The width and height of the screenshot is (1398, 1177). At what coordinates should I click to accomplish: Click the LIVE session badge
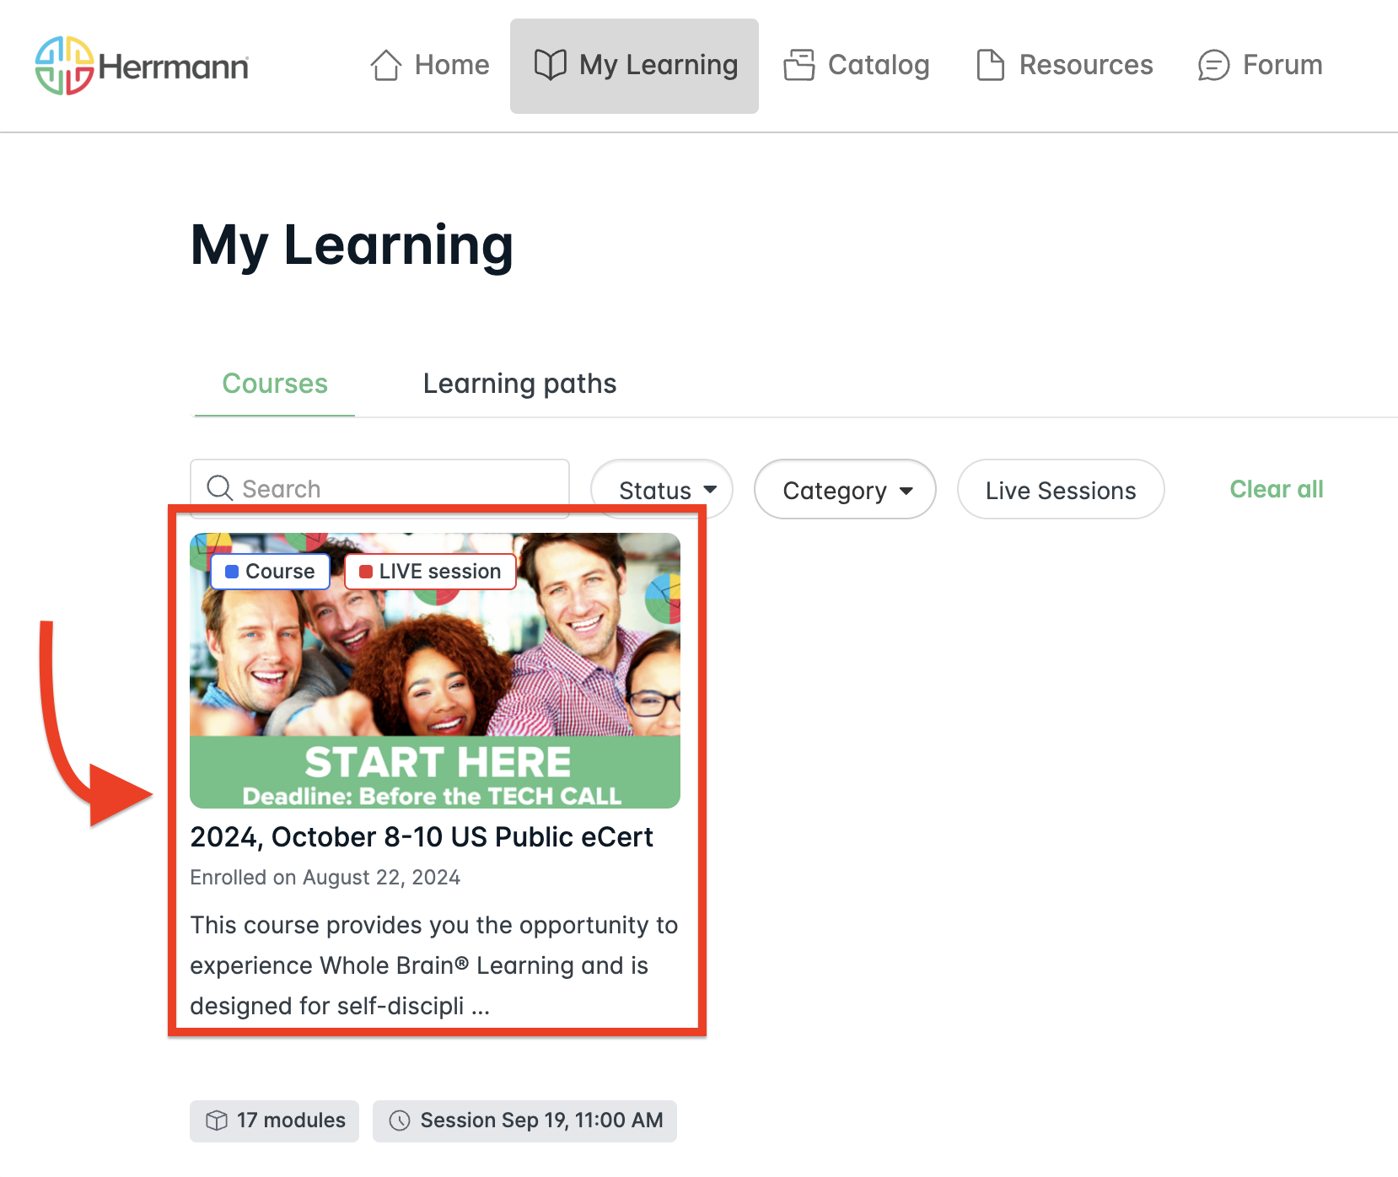coord(430,572)
